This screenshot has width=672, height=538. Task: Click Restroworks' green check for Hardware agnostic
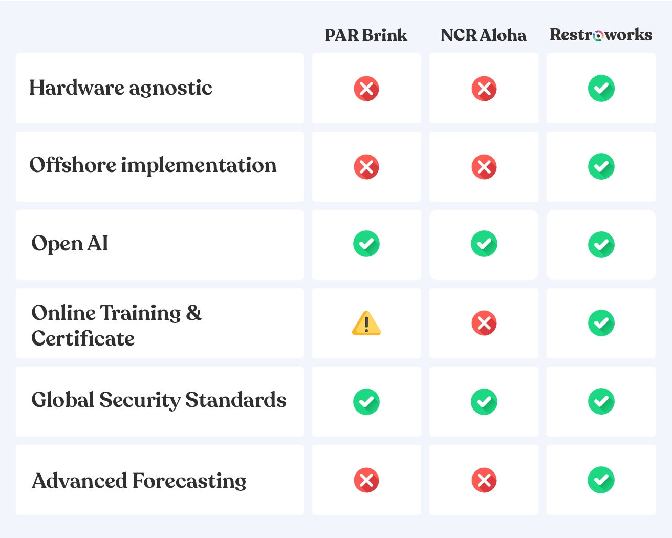(x=601, y=89)
